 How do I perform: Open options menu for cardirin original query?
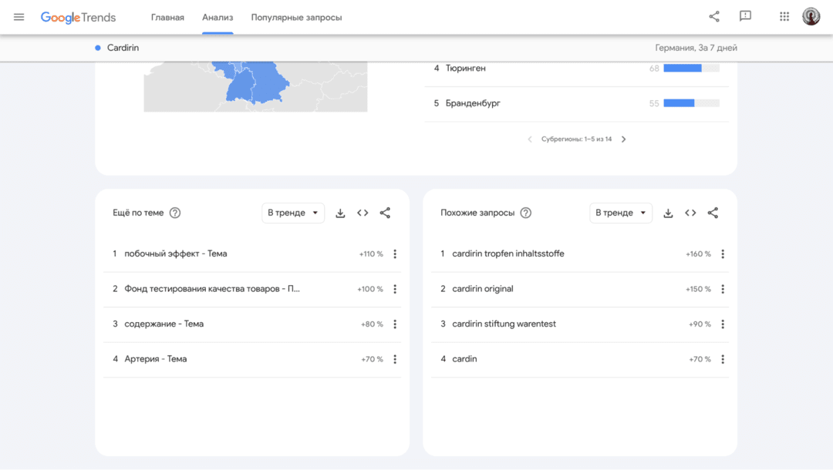tap(723, 288)
